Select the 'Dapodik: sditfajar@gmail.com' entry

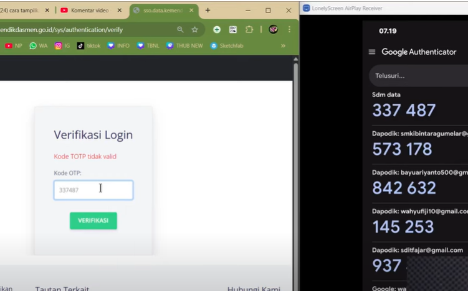(418, 250)
